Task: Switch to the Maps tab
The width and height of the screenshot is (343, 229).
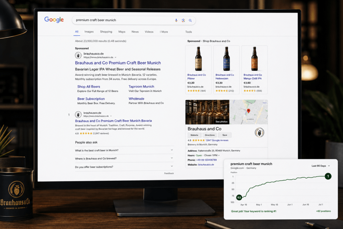Action: pyautogui.click(x=122, y=32)
